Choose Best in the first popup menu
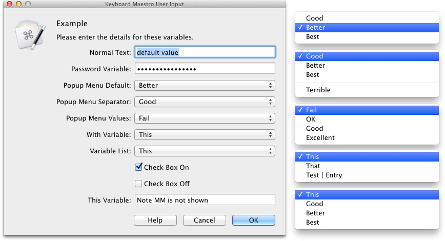Screen dimensions: 445x241 click(x=367, y=37)
